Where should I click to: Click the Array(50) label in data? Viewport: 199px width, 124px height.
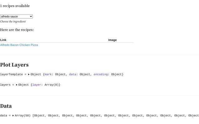click(x=22, y=116)
